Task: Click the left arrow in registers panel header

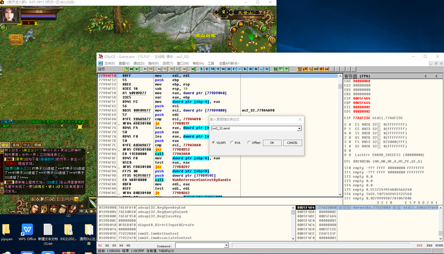Action: [x=426, y=76]
